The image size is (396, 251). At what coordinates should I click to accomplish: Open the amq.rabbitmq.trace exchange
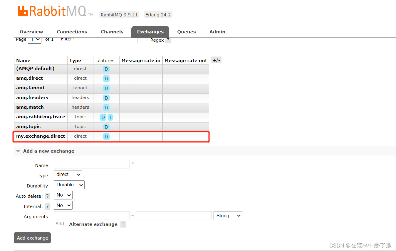click(x=41, y=117)
